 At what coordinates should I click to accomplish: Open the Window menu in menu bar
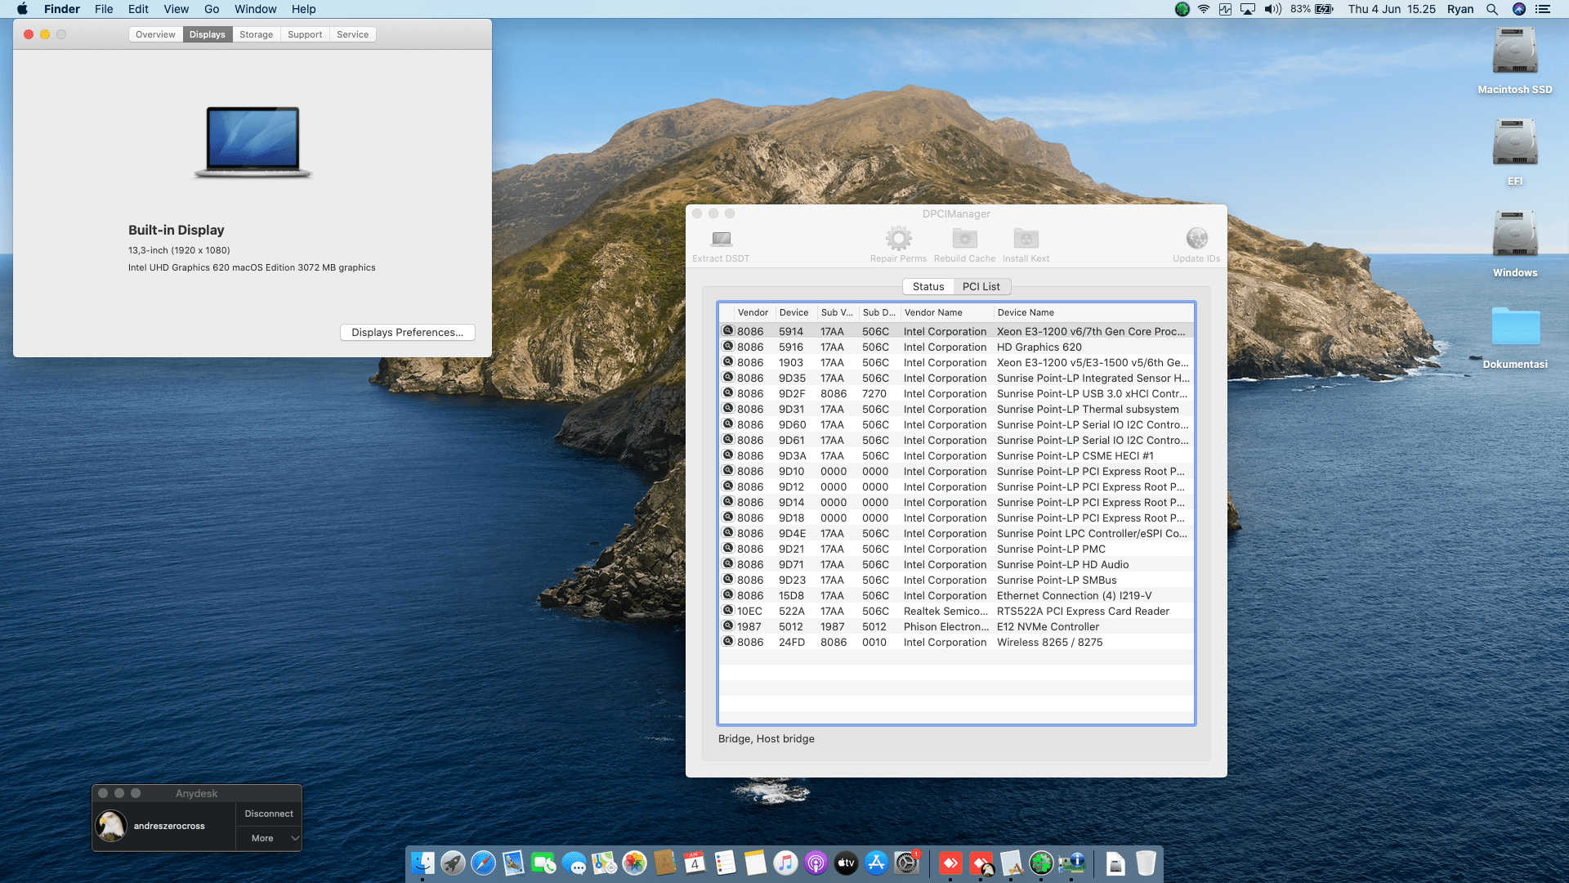[255, 9]
